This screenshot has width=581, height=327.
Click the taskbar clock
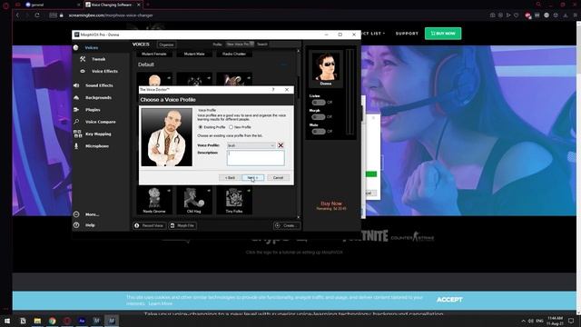555,321
